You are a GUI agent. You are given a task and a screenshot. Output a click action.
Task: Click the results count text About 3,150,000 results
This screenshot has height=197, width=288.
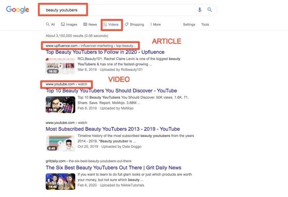pyautogui.click(x=77, y=36)
